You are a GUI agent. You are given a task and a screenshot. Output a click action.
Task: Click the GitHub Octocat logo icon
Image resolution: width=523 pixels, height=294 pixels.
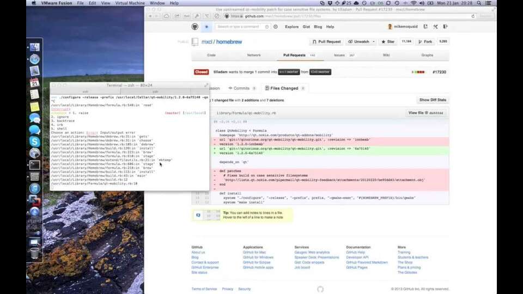point(195,27)
